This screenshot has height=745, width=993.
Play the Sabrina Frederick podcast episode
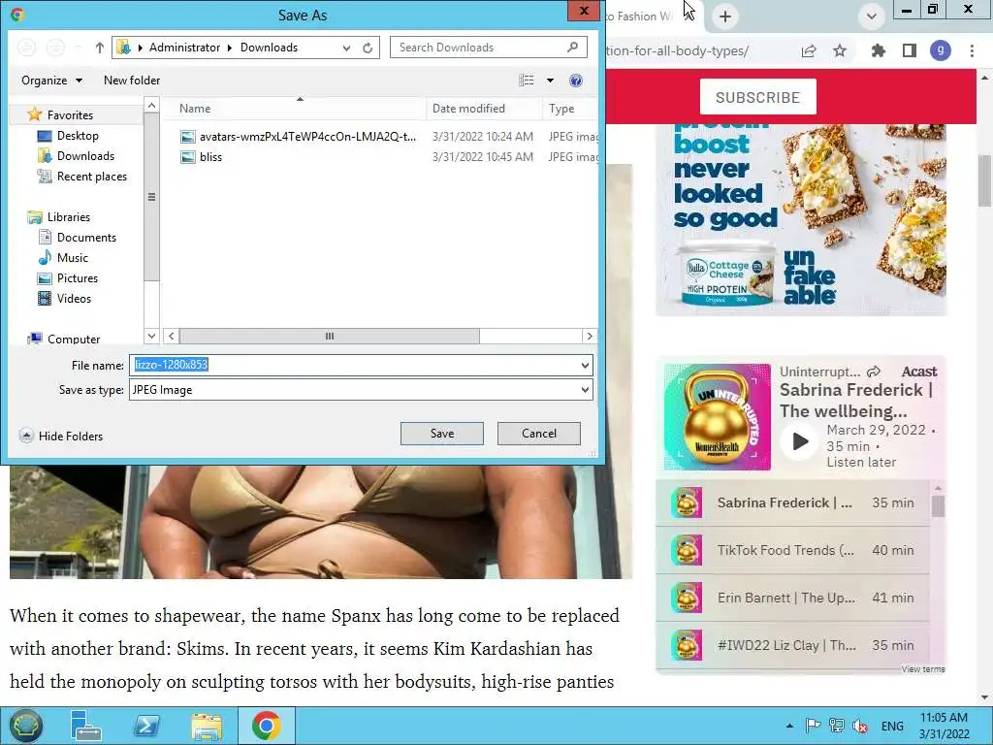click(799, 441)
